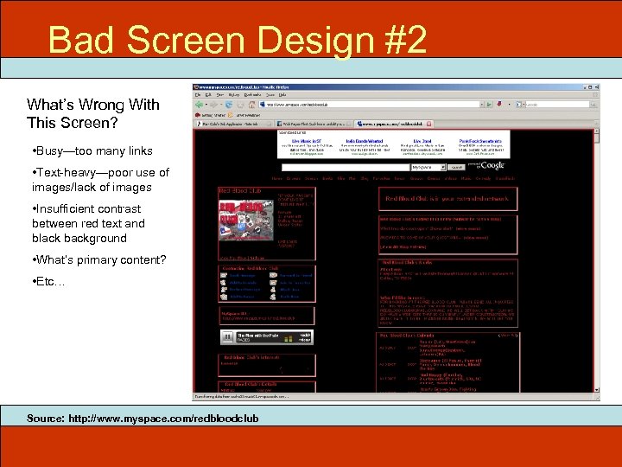Screen dimensions: 622x467
Task: Click the RSS icon in bookmarks toolbar
Action: pyautogui.click(x=230, y=115)
